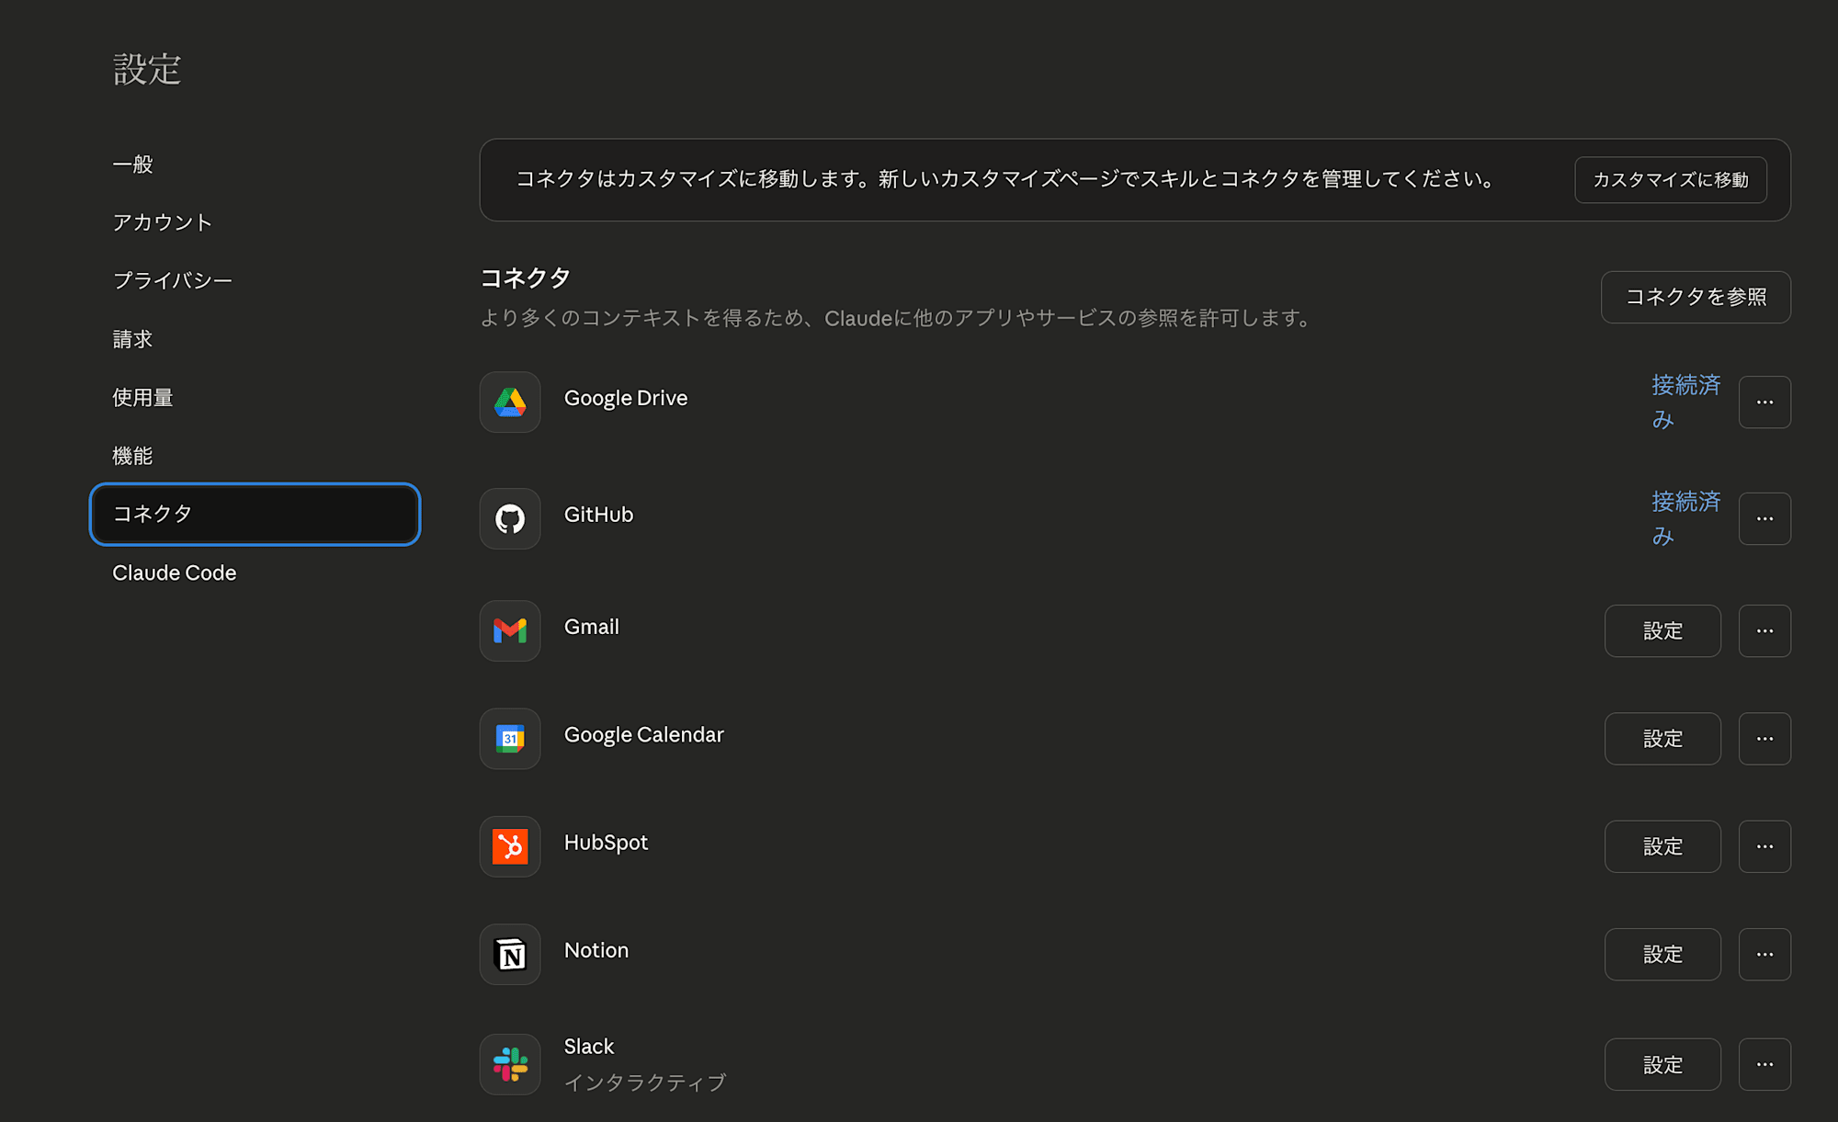Click カスタマイズに移動 button in banner
1838x1122 pixels.
pos(1670,180)
